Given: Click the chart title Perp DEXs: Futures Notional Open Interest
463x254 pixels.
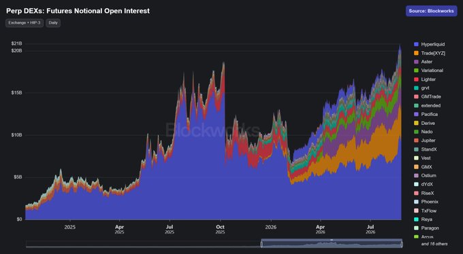Looking at the screenshot, I should [x=78, y=11].
